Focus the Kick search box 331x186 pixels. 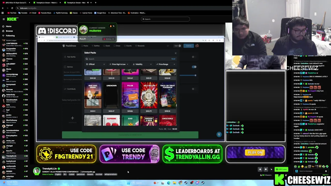point(165,19)
